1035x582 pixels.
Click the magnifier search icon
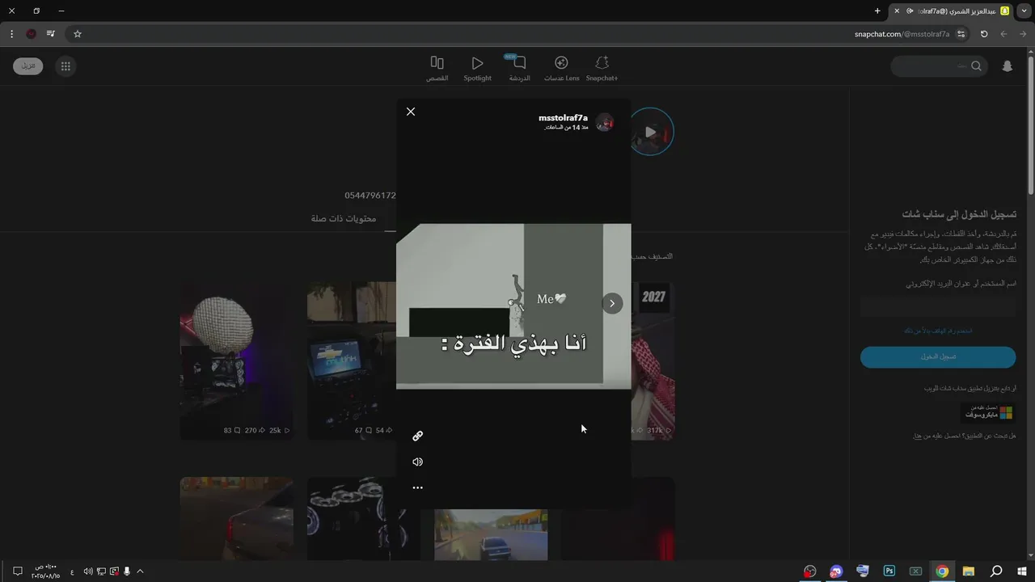[x=976, y=66]
